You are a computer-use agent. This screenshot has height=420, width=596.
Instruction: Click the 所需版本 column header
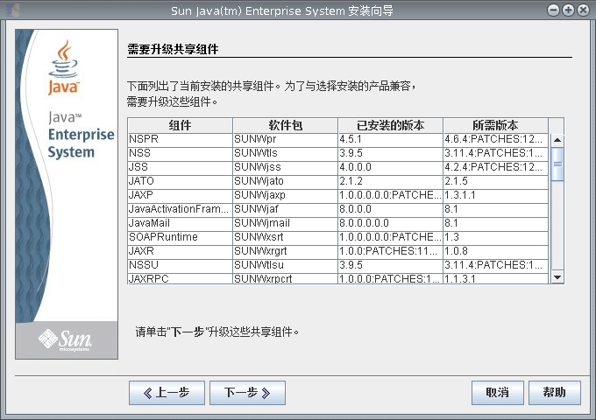tap(496, 125)
